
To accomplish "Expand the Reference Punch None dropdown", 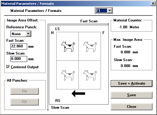I will (28, 34).
